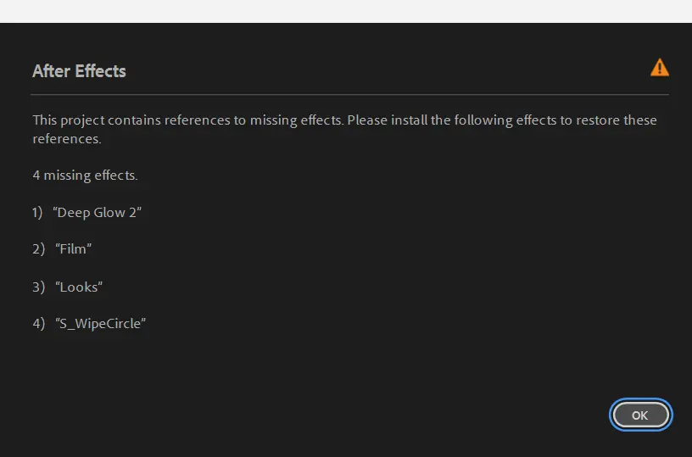
Task: Select the "Deep Glow 2" missing effect
Action: click(x=98, y=213)
